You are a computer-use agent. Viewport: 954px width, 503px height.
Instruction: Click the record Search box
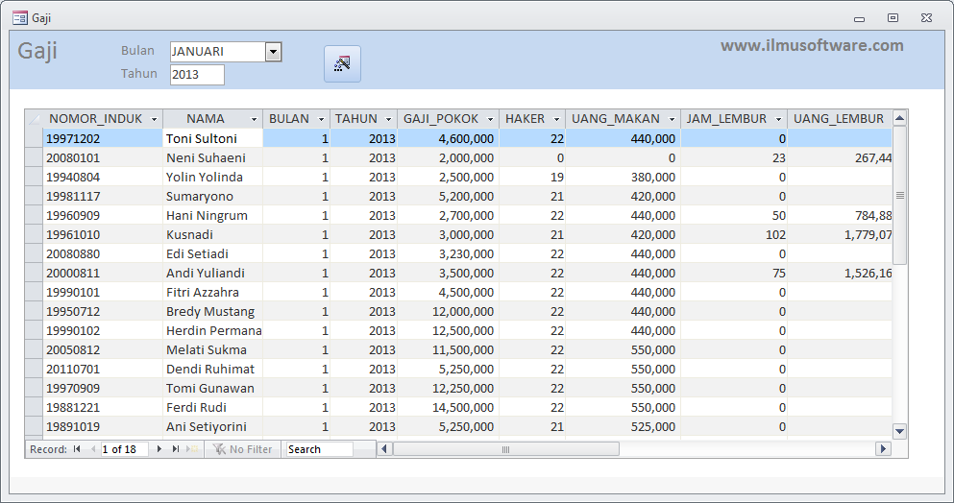(319, 449)
